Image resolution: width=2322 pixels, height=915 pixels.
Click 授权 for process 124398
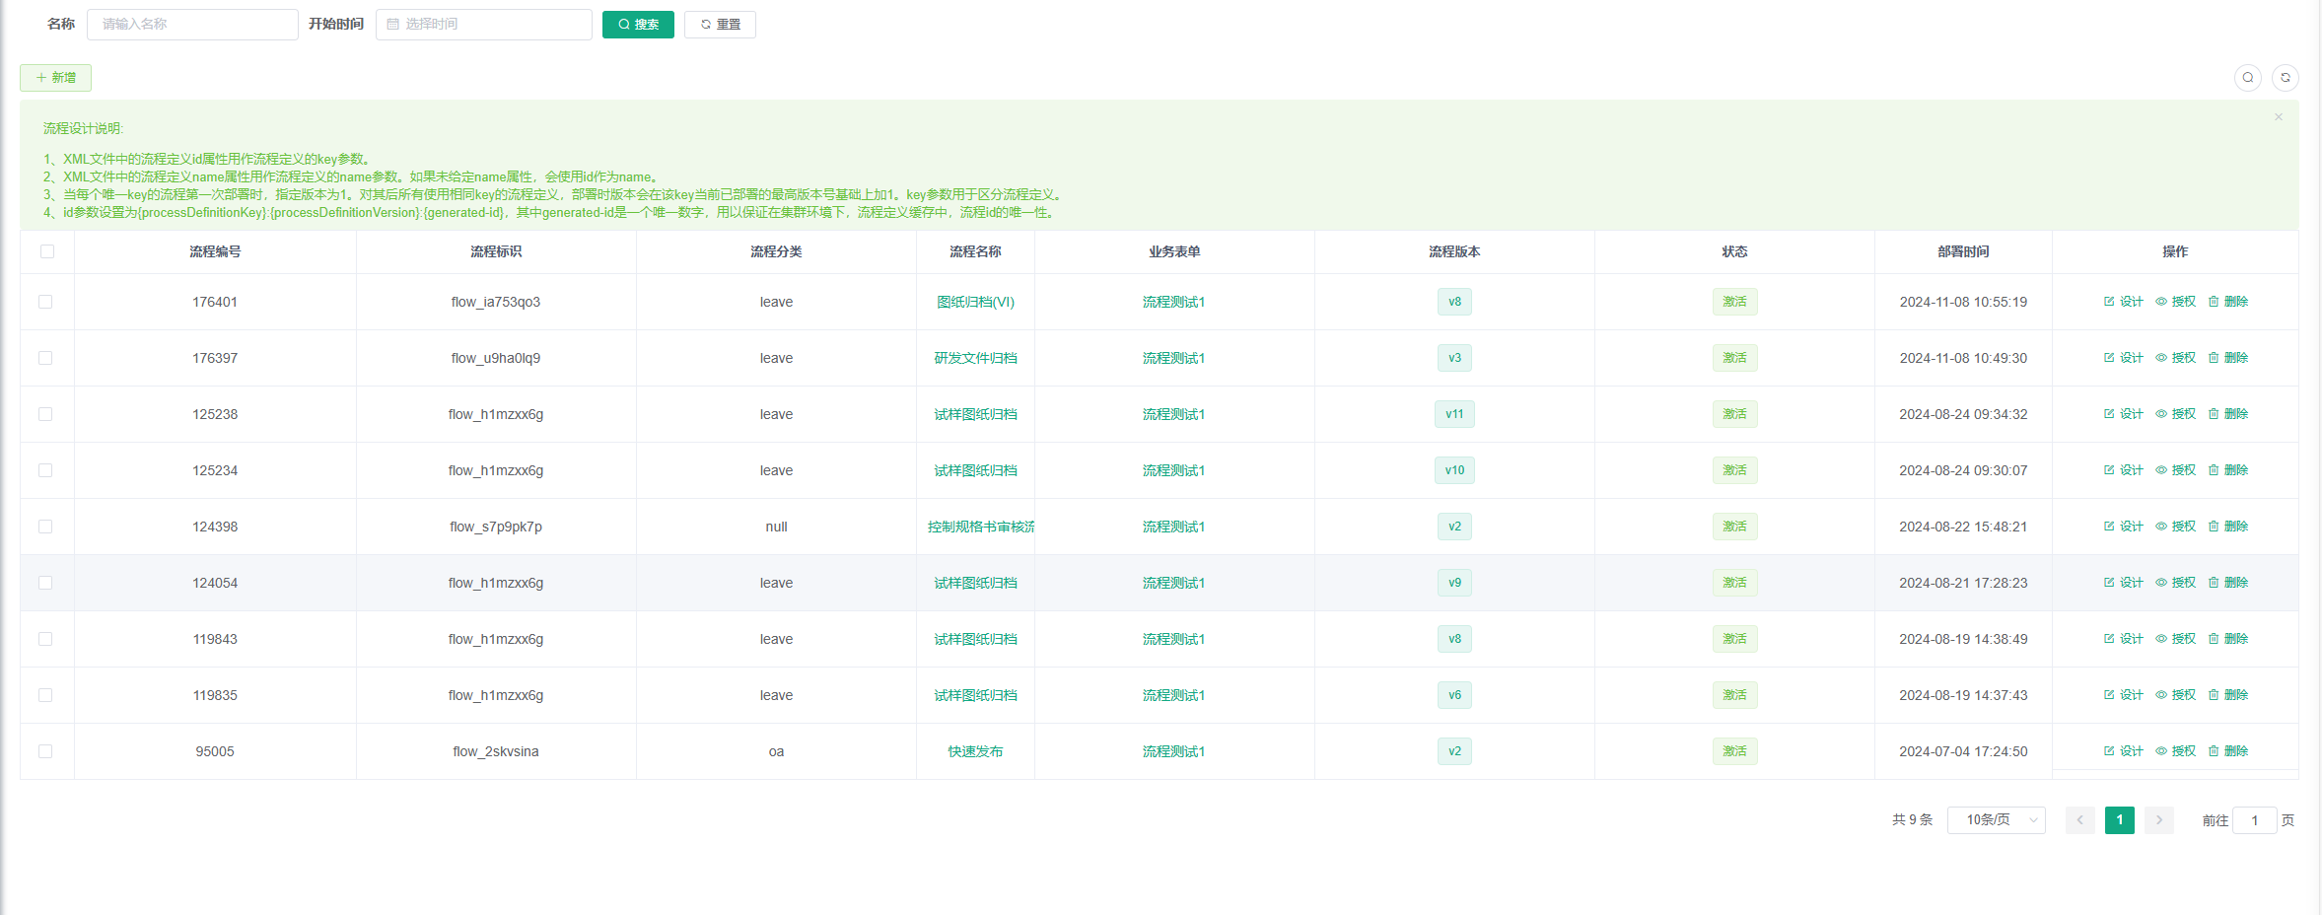[x=2175, y=527]
